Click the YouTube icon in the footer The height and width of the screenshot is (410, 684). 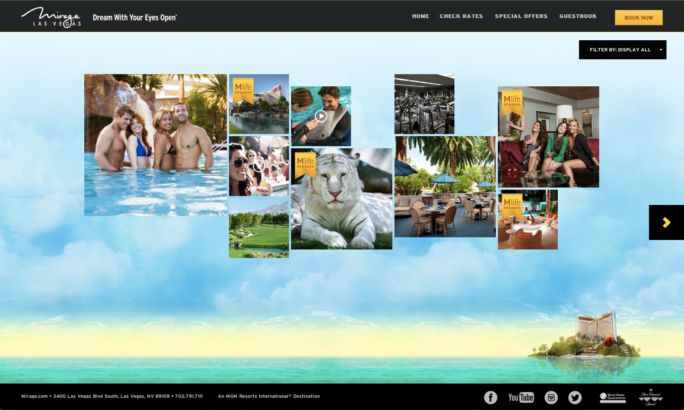[521, 397]
